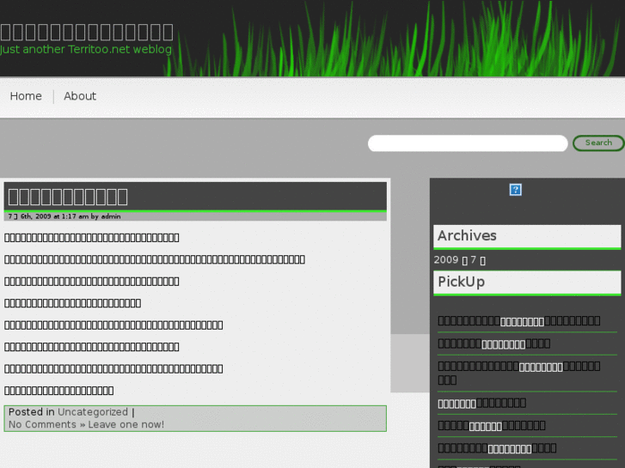Image resolution: width=625 pixels, height=468 pixels.
Task: Click the blue question mark image icon
Action: (515, 190)
